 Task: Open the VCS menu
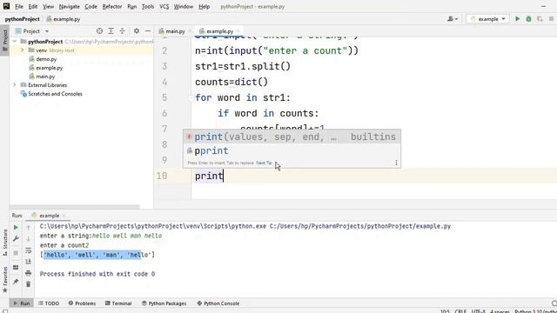164,6
